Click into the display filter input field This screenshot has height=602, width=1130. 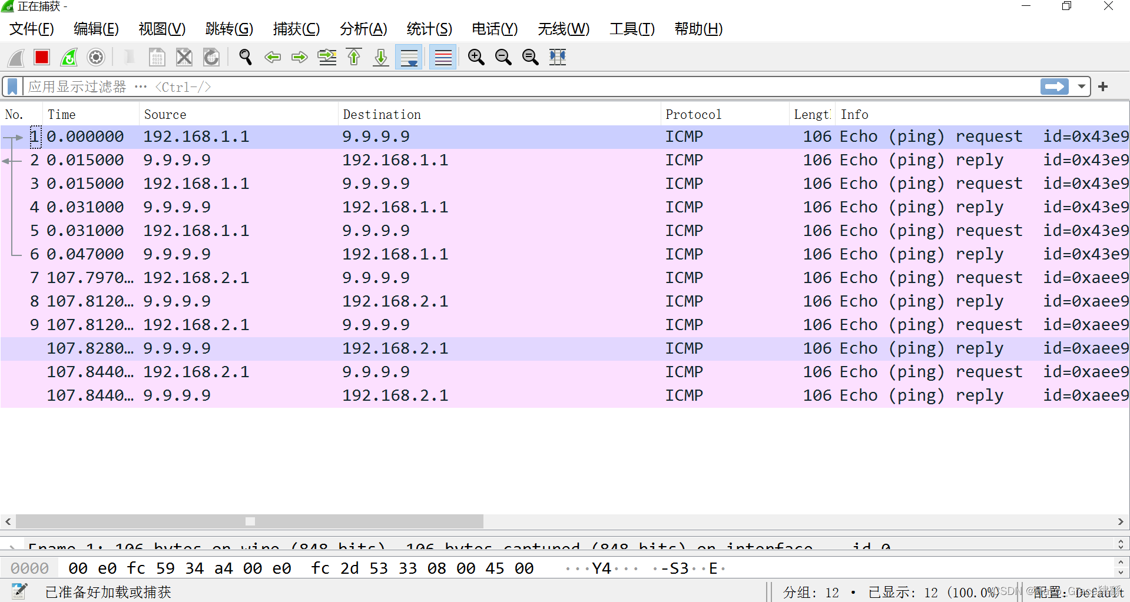click(x=530, y=87)
